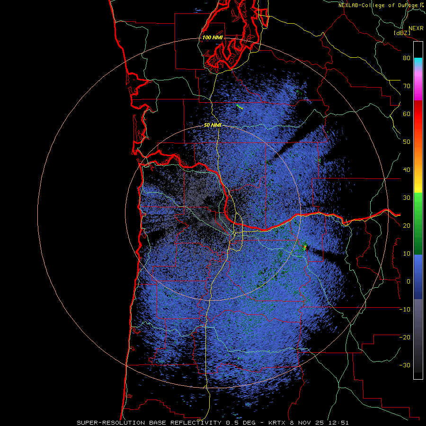This screenshot has width=426, height=426.
Task: Click the "[dBZ]" unit label
Action: [x=402, y=33]
